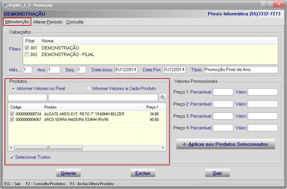Viewport: 287px width, 189px height.
Task: Click the Seq. input field
Action: click(x=81, y=70)
